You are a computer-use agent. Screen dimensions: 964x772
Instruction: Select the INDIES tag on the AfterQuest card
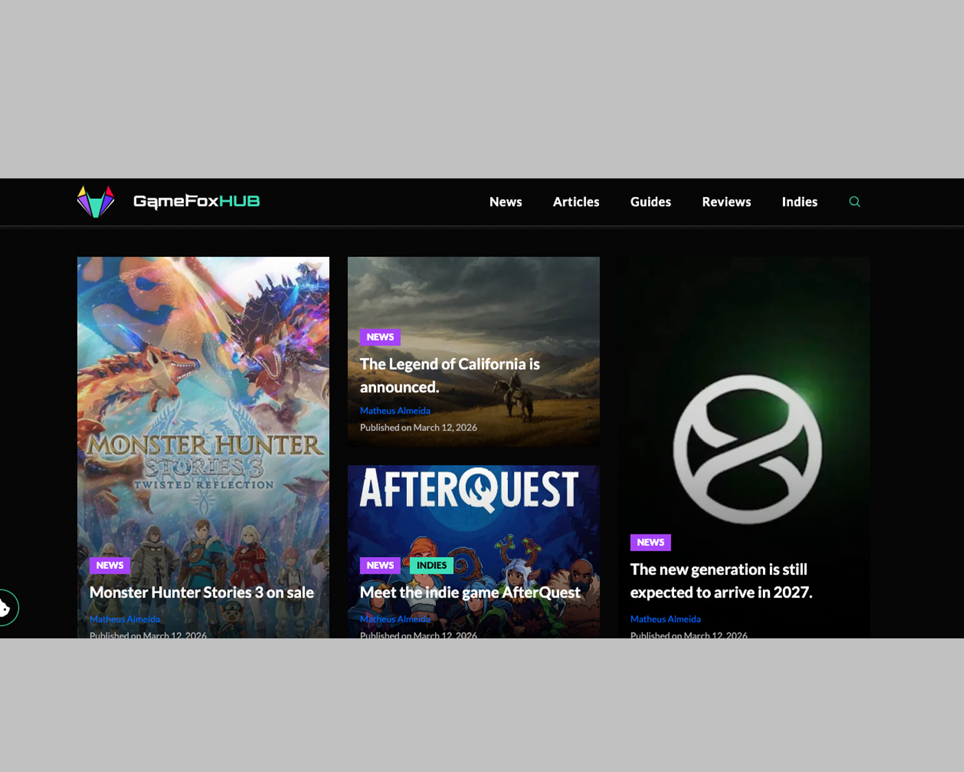click(x=432, y=565)
